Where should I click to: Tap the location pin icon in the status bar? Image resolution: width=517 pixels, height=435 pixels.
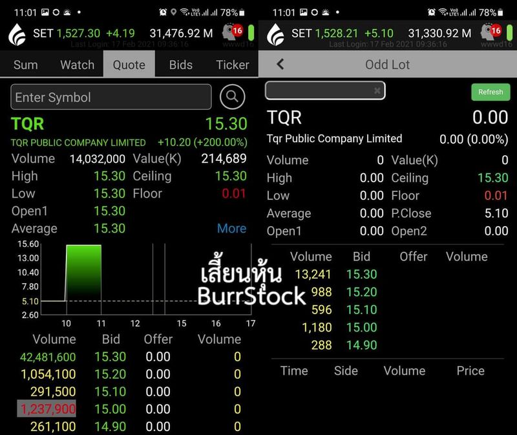click(173, 12)
